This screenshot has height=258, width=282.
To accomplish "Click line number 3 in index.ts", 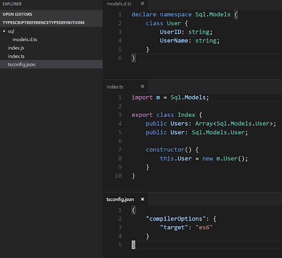I will [x=120, y=115].
